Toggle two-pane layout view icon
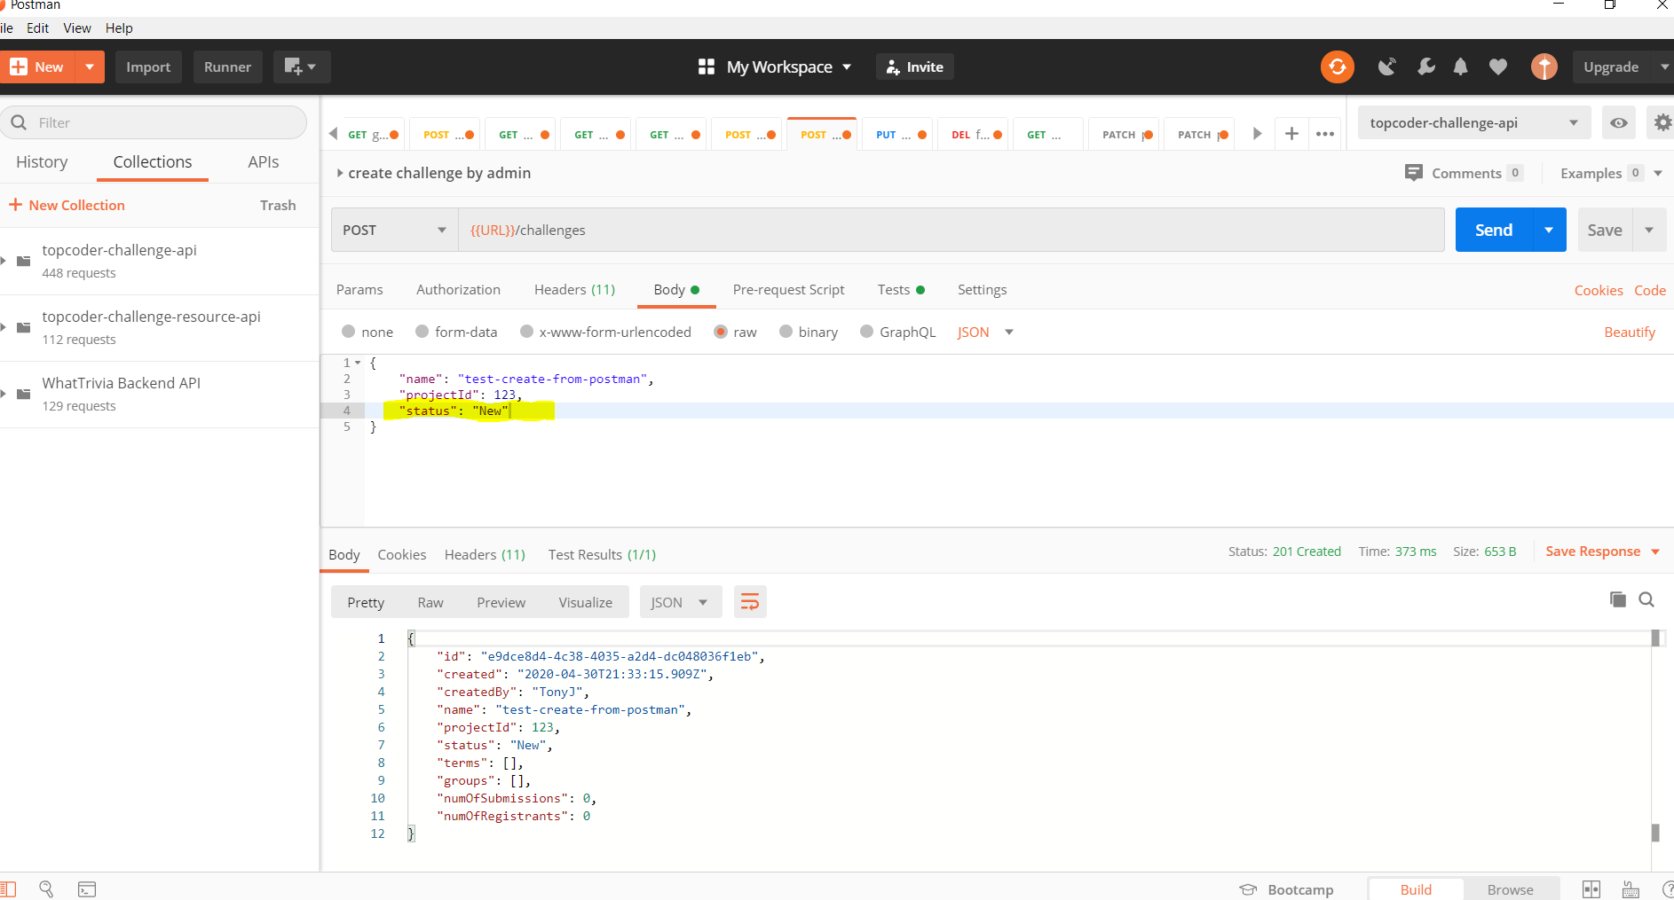This screenshot has width=1674, height=900. [1591, 889]
